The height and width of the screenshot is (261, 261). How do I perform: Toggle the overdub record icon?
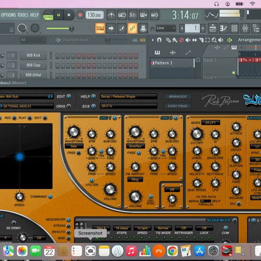coord(144,15)
